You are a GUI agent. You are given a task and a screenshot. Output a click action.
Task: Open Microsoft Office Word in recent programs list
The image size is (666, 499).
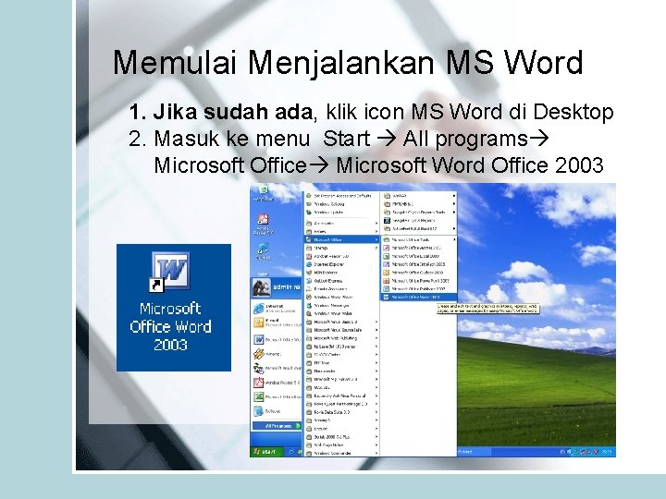[x=277, y=339]
